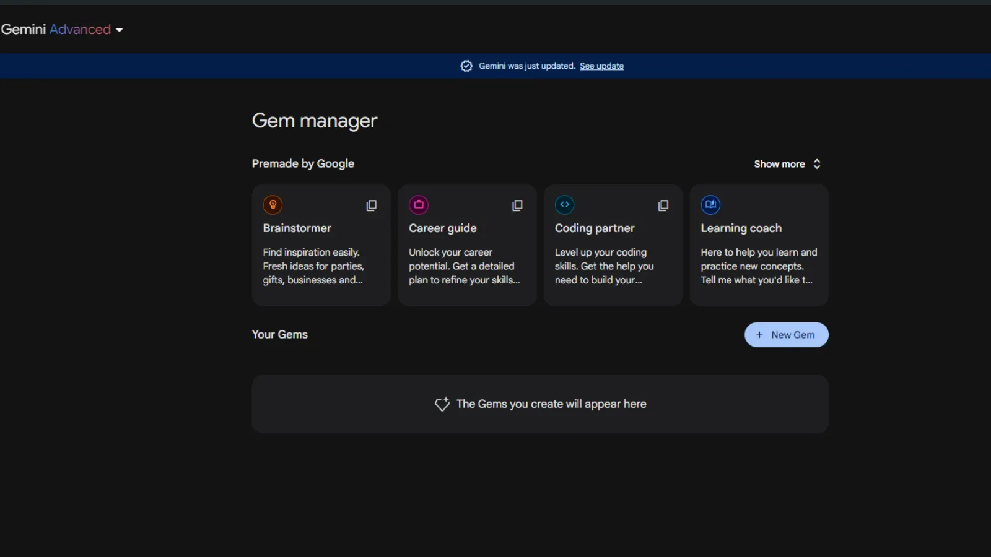Click the update checkmark badge icon
This screenshot has width=991, height=557.
466,66
